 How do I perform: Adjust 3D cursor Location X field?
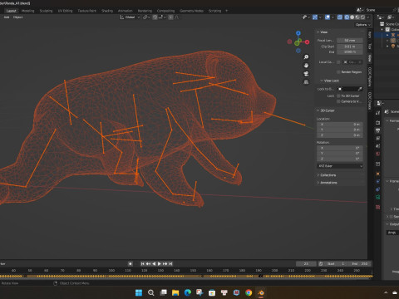[x=340, y=125]
